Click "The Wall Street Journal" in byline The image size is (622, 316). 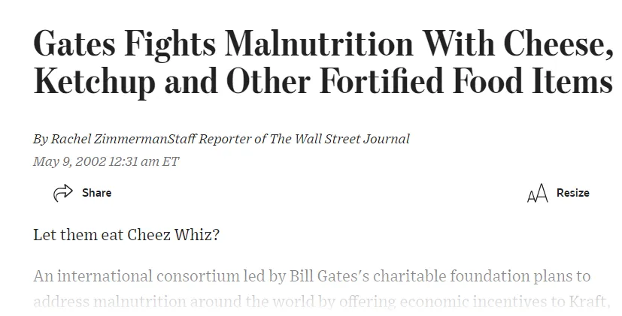coord(355,139)
